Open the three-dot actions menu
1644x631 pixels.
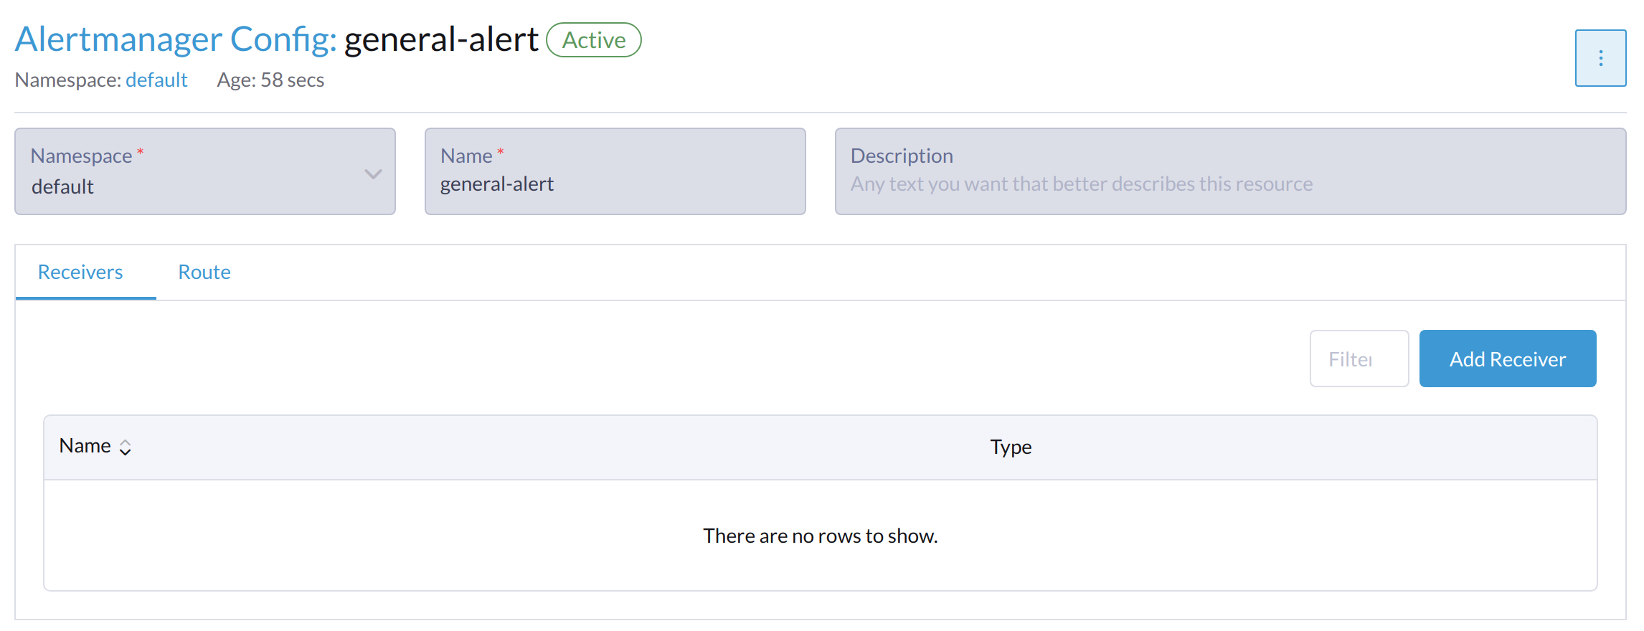pos(1600,58)
